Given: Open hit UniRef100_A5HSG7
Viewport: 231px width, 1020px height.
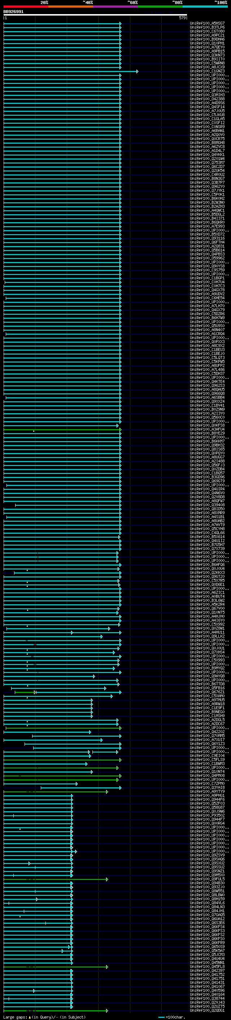Looking at the screenshot, I should [x=207, y=24].
